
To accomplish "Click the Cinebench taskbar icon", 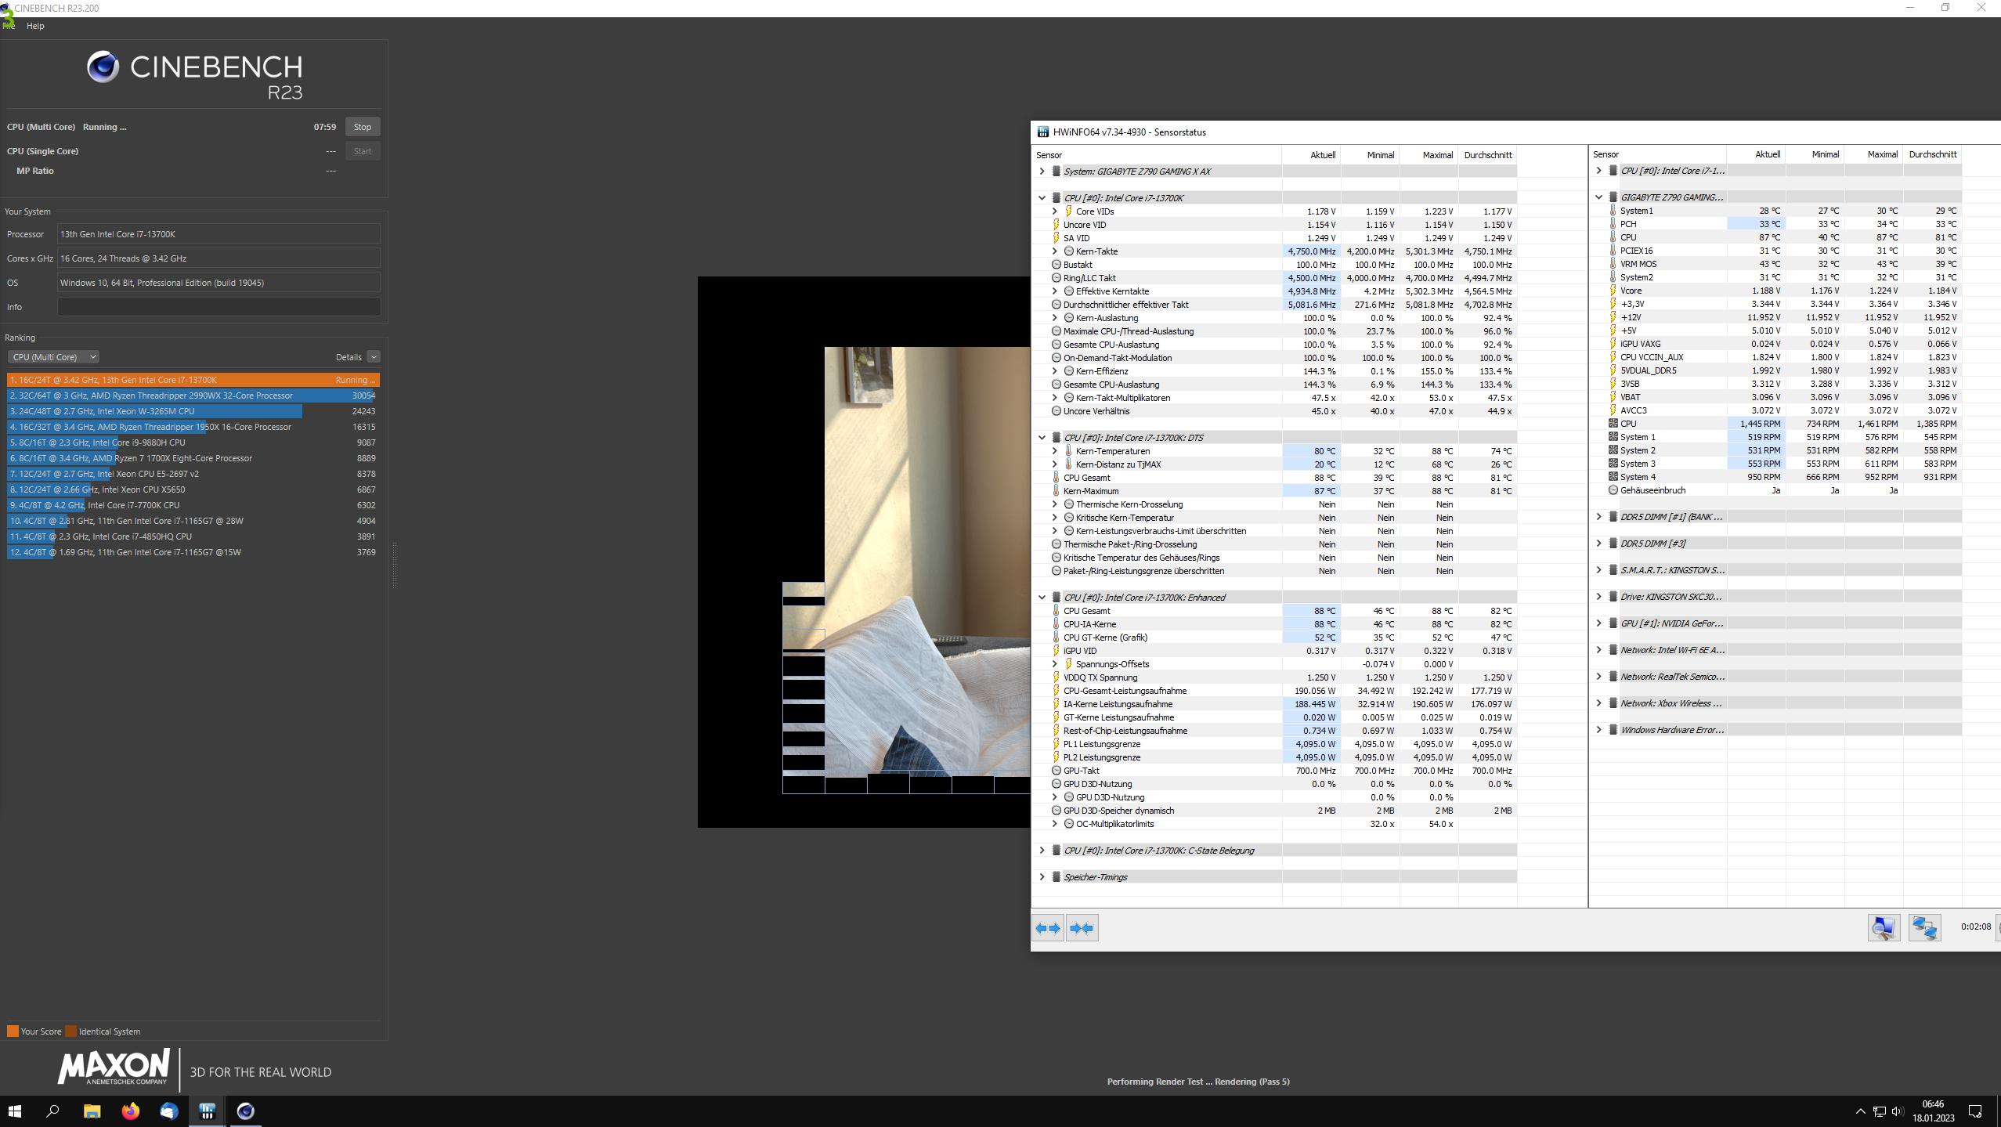I will coord(245,1111).
